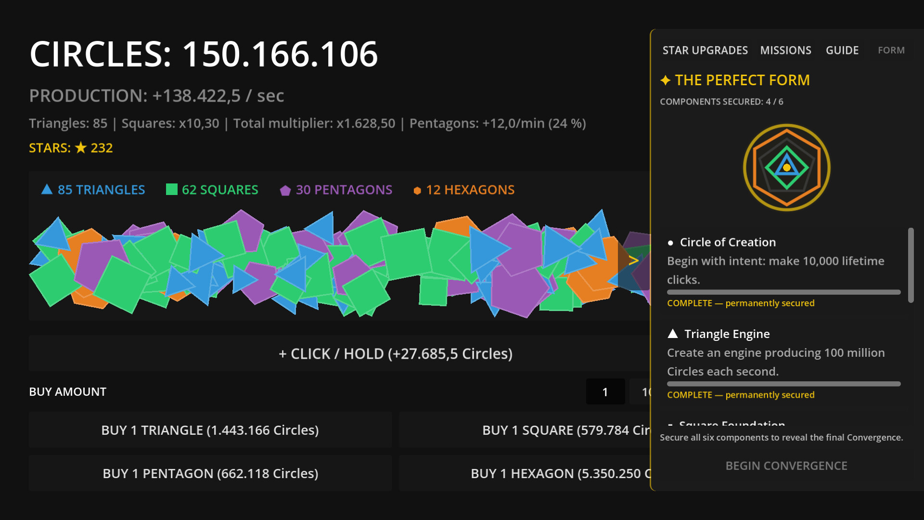924x520 pixels.
Task: Click the Triangle Engine title
Action: [727, 334]
